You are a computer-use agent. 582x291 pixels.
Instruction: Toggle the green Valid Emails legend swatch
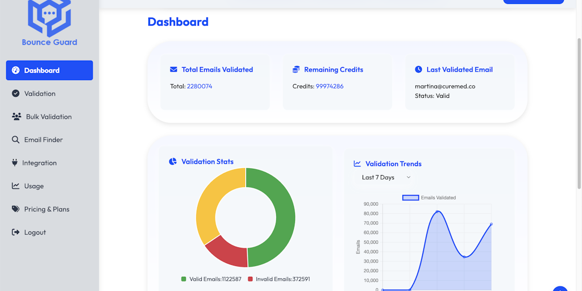pyautogui.click(x=184, y=278)
